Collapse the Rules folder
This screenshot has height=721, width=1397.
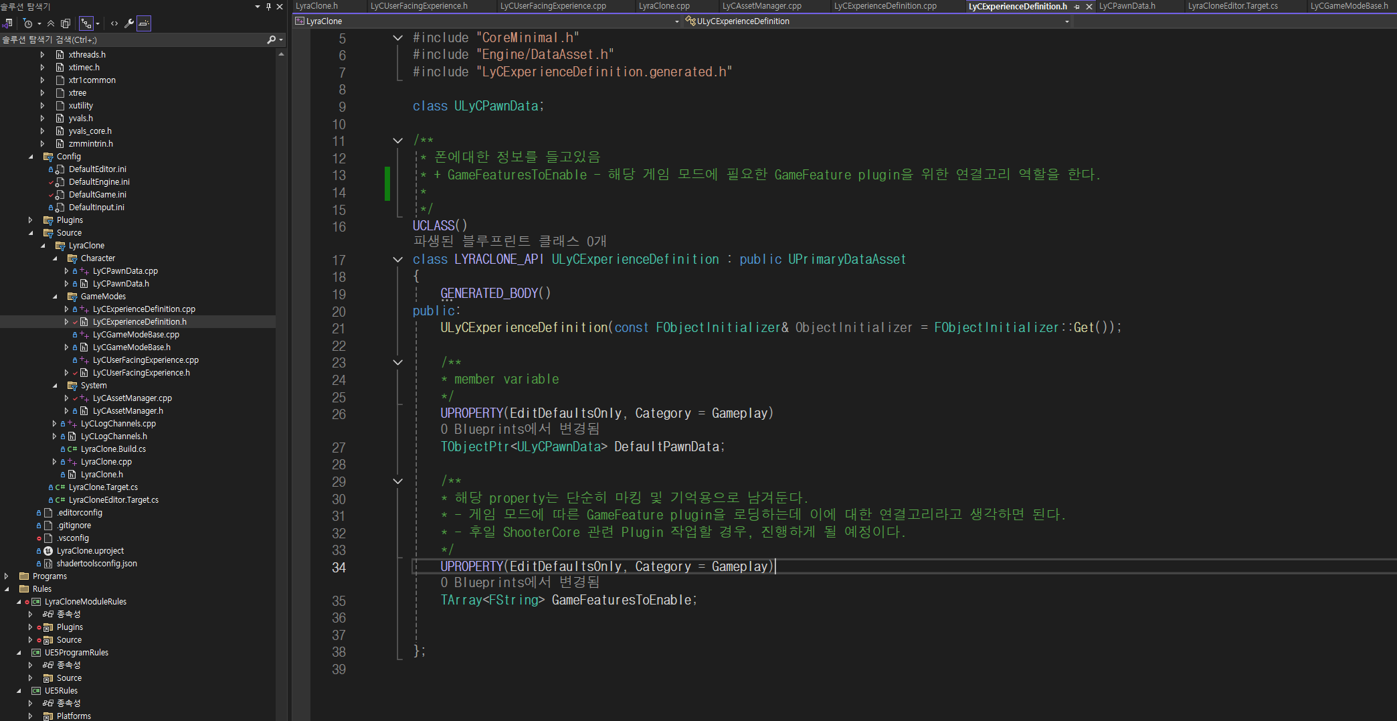7,589
